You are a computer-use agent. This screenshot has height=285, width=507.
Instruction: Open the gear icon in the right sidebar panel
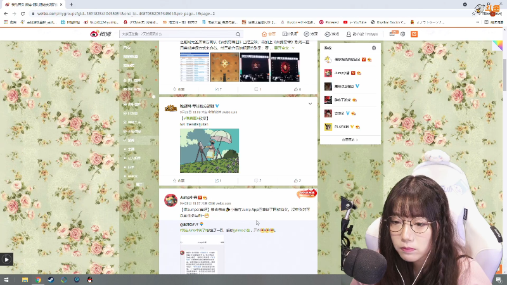click(x=374, y=48)
